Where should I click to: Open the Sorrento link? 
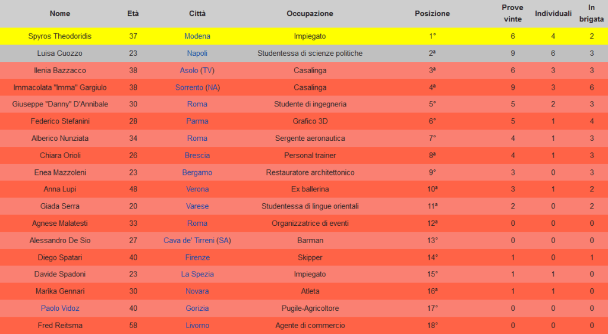(x=189, y=88)
